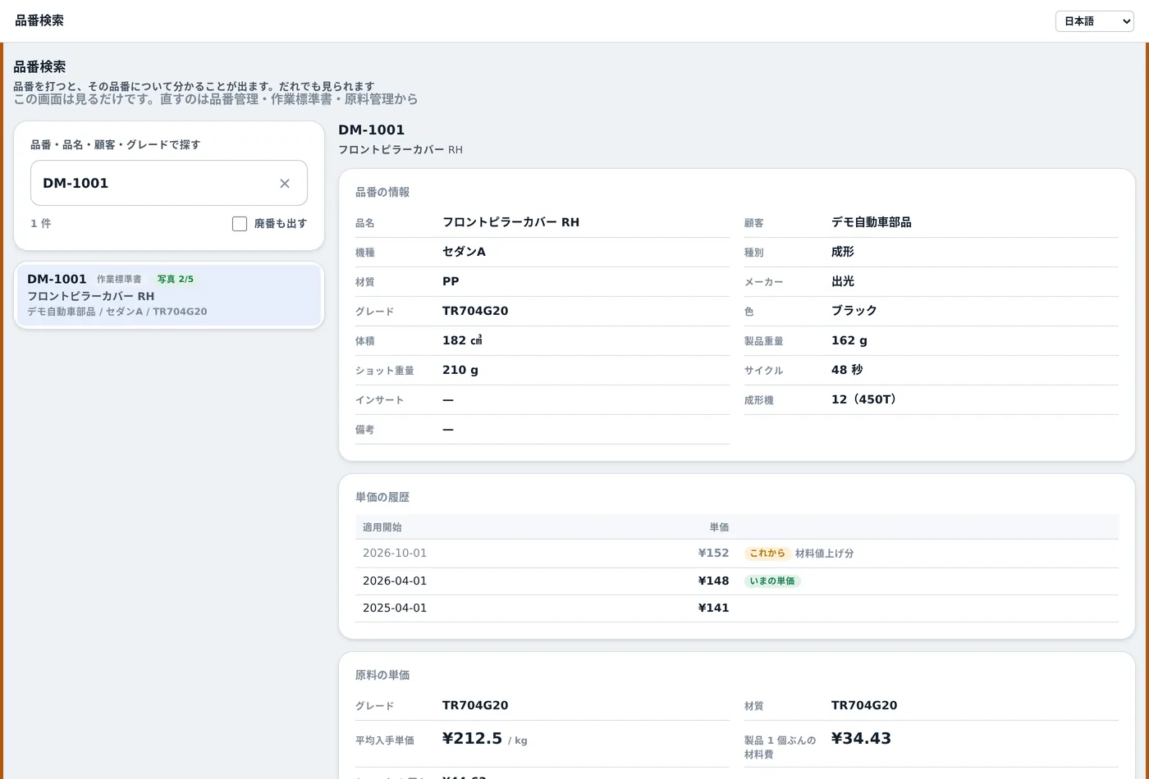Select the ブラック color value
This screenshot has width=1149, height=779.
click(854, 311)
